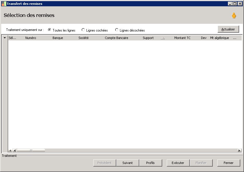244x172 pixels.
Task: Close the Transfert des remises window
Action: pyautogui.click(x=240, y=3)
